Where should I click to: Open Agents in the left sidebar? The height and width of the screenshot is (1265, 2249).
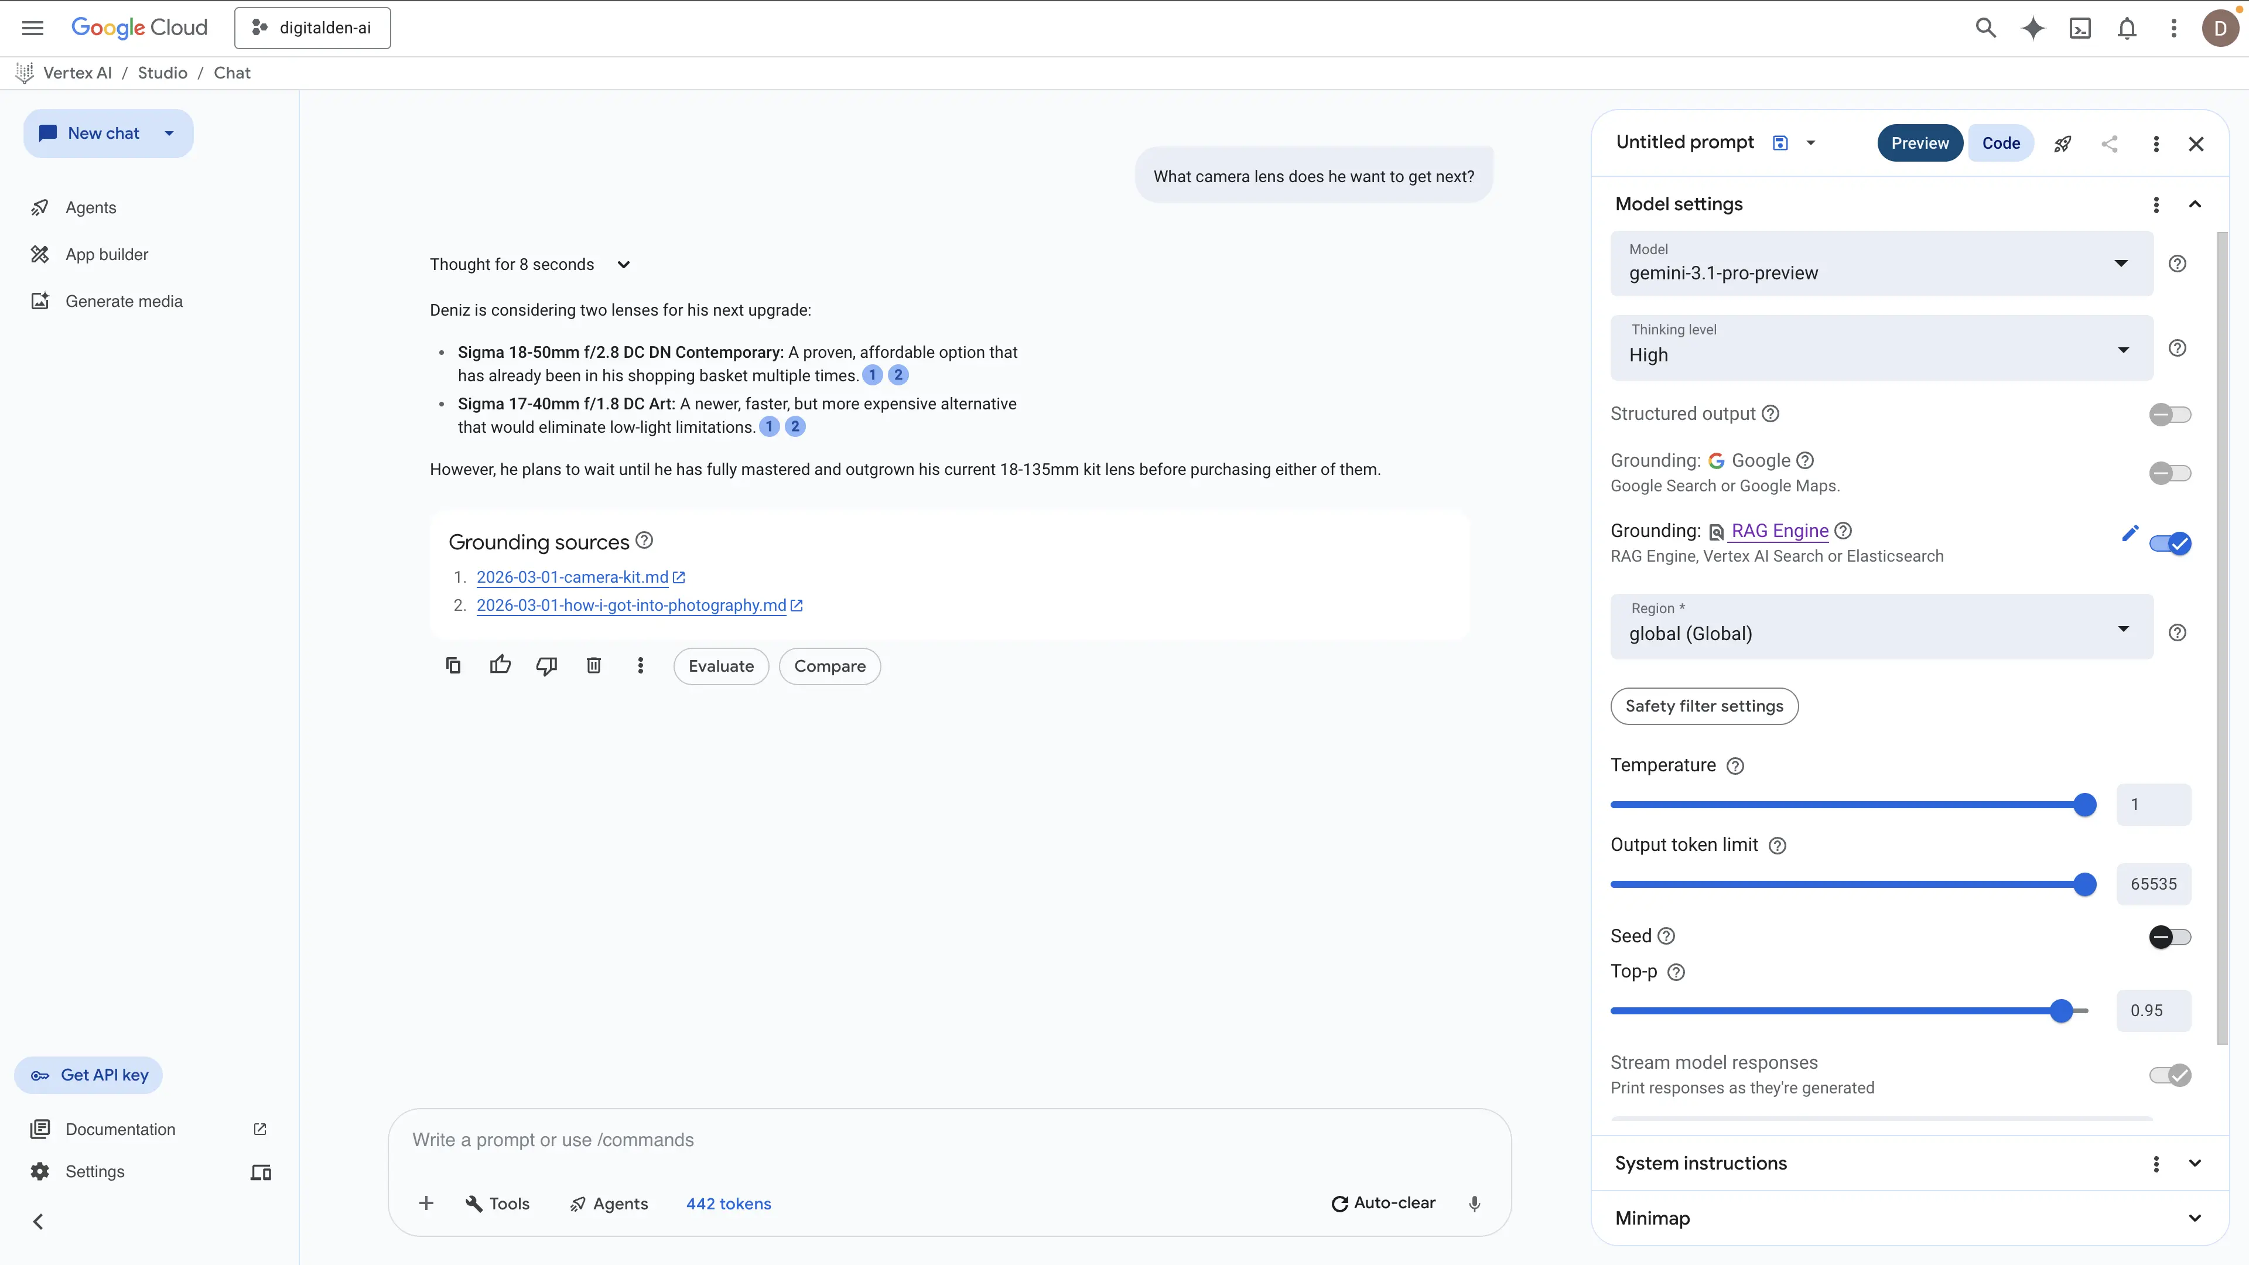tap(91, 208)
